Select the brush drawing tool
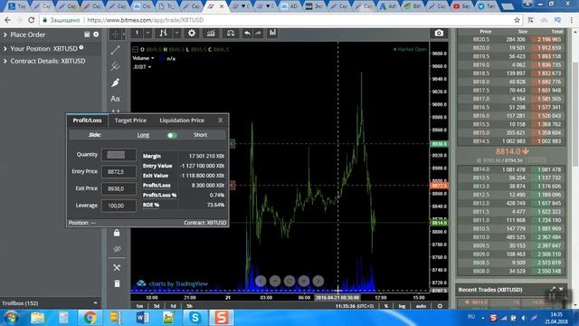The width and height of the screenshot is (579, 326). 115,82
